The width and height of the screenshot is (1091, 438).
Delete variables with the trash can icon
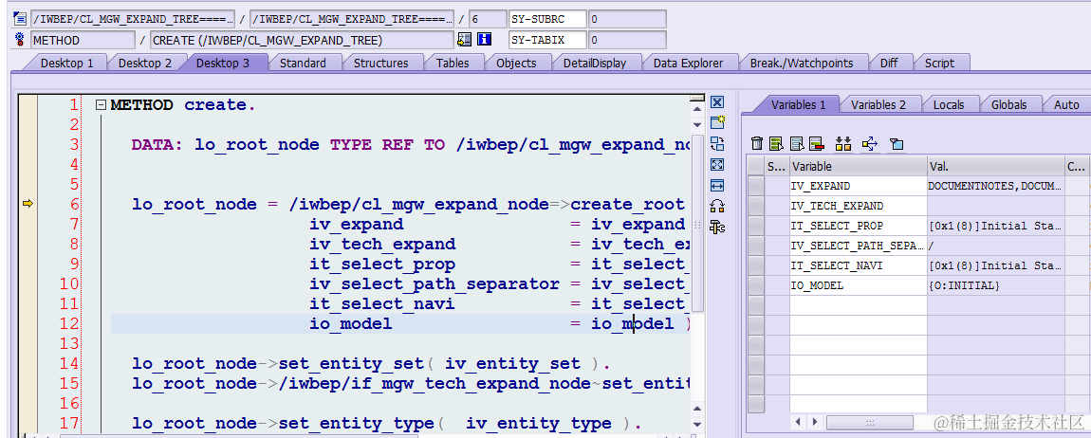pos(757,144)
